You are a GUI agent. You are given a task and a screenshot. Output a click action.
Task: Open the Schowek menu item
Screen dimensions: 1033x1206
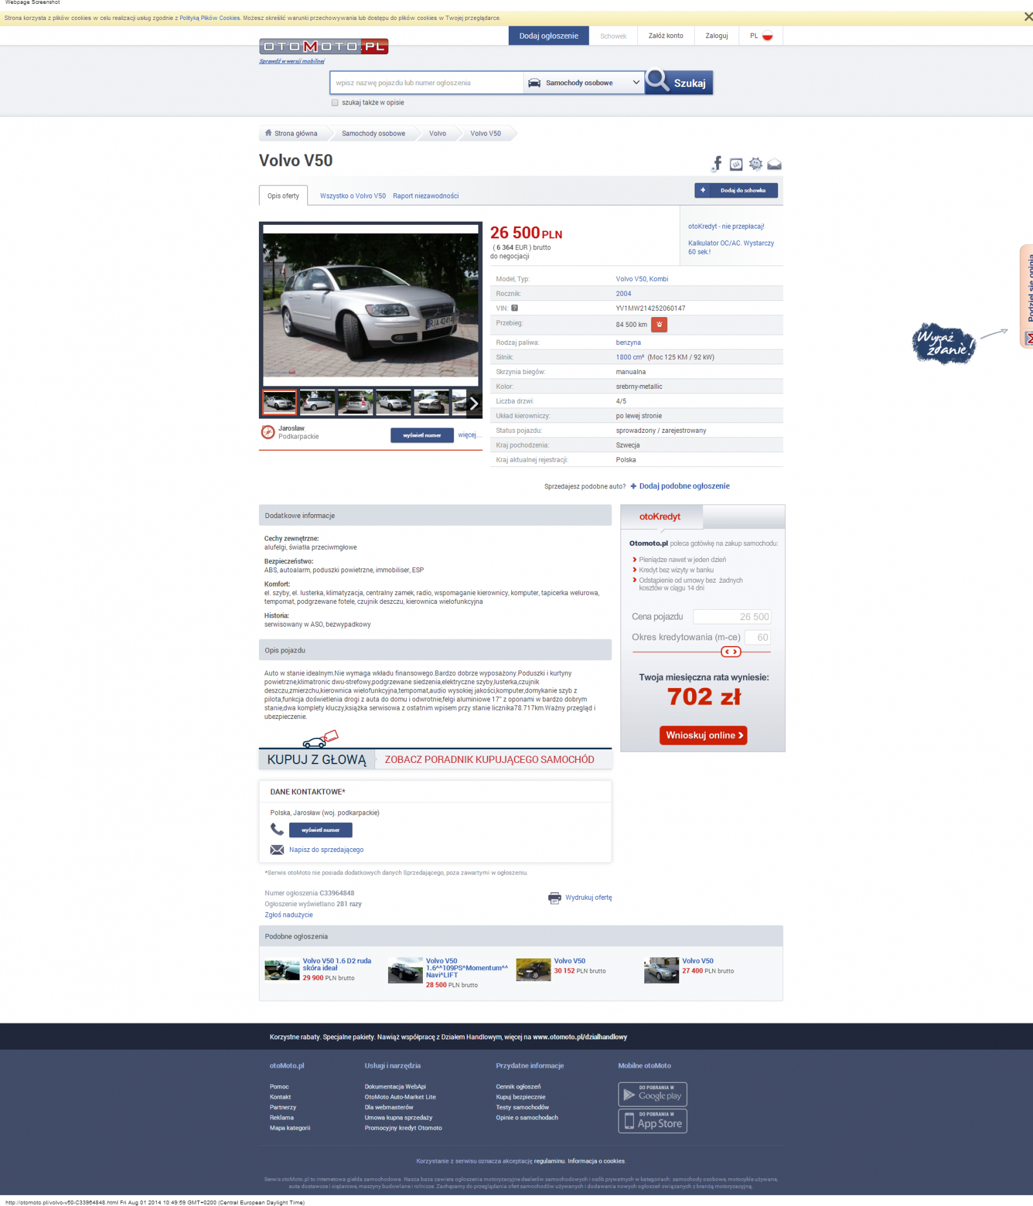click(x=613, y=36)
